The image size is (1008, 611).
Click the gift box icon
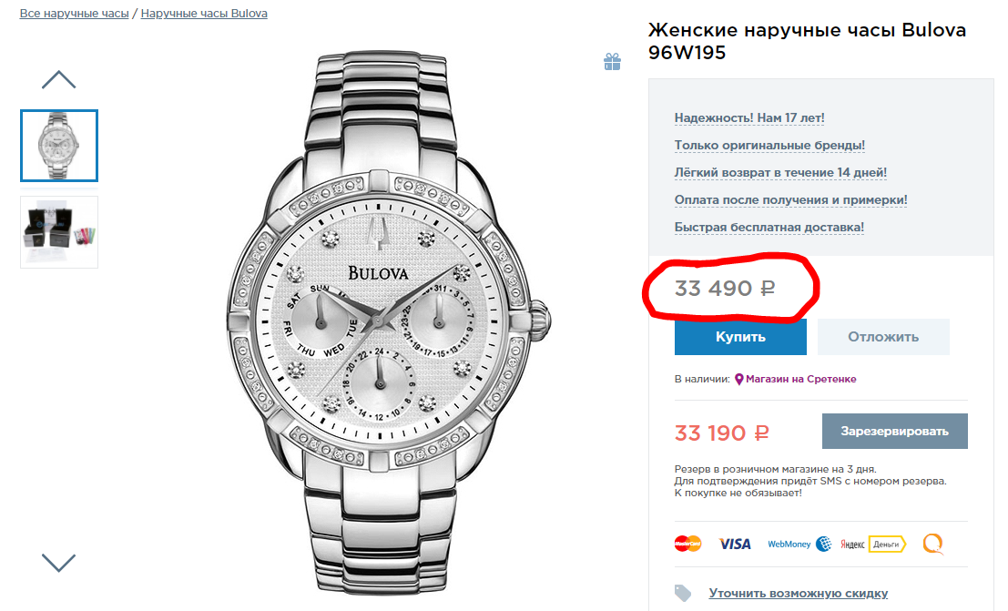[x=612, y=62]
